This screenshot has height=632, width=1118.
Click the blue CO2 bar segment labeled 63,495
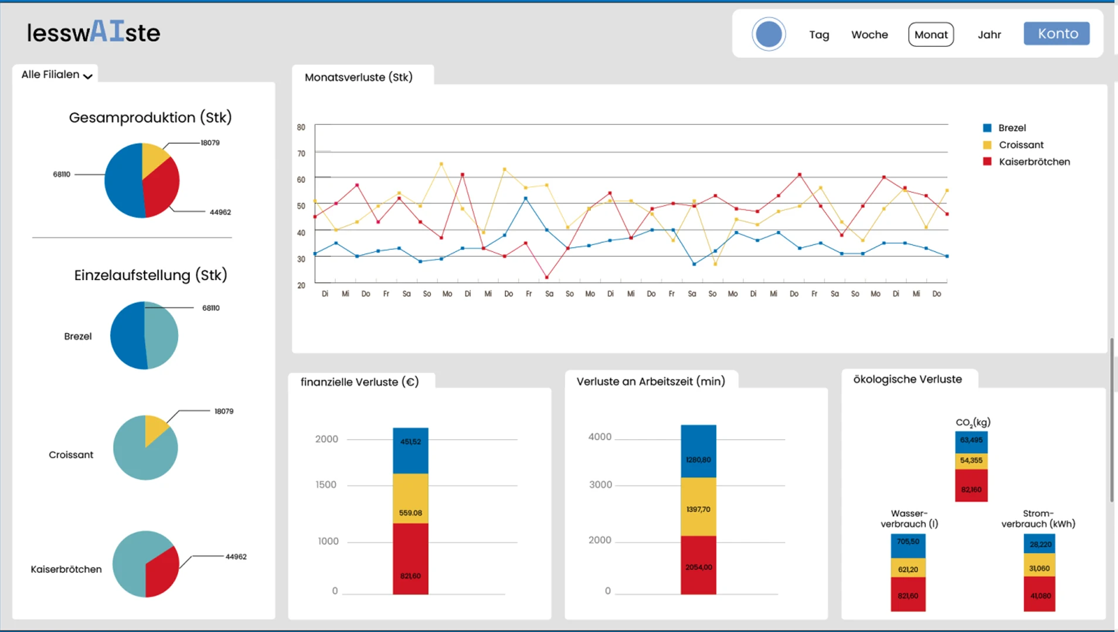[971, 440]
